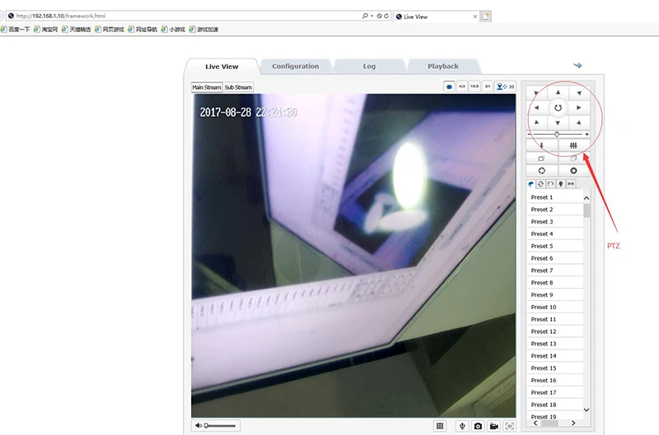The width and height of the screenshot is (659, 435).
Task: Open the pattern tab icon
Action: point(550,183)
